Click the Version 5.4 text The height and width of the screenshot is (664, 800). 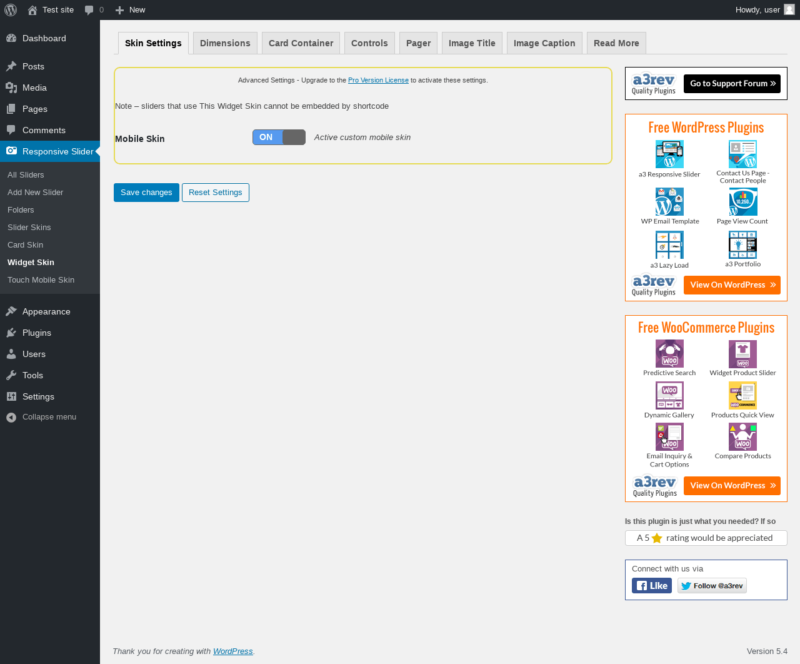click(x=767, y=651)
